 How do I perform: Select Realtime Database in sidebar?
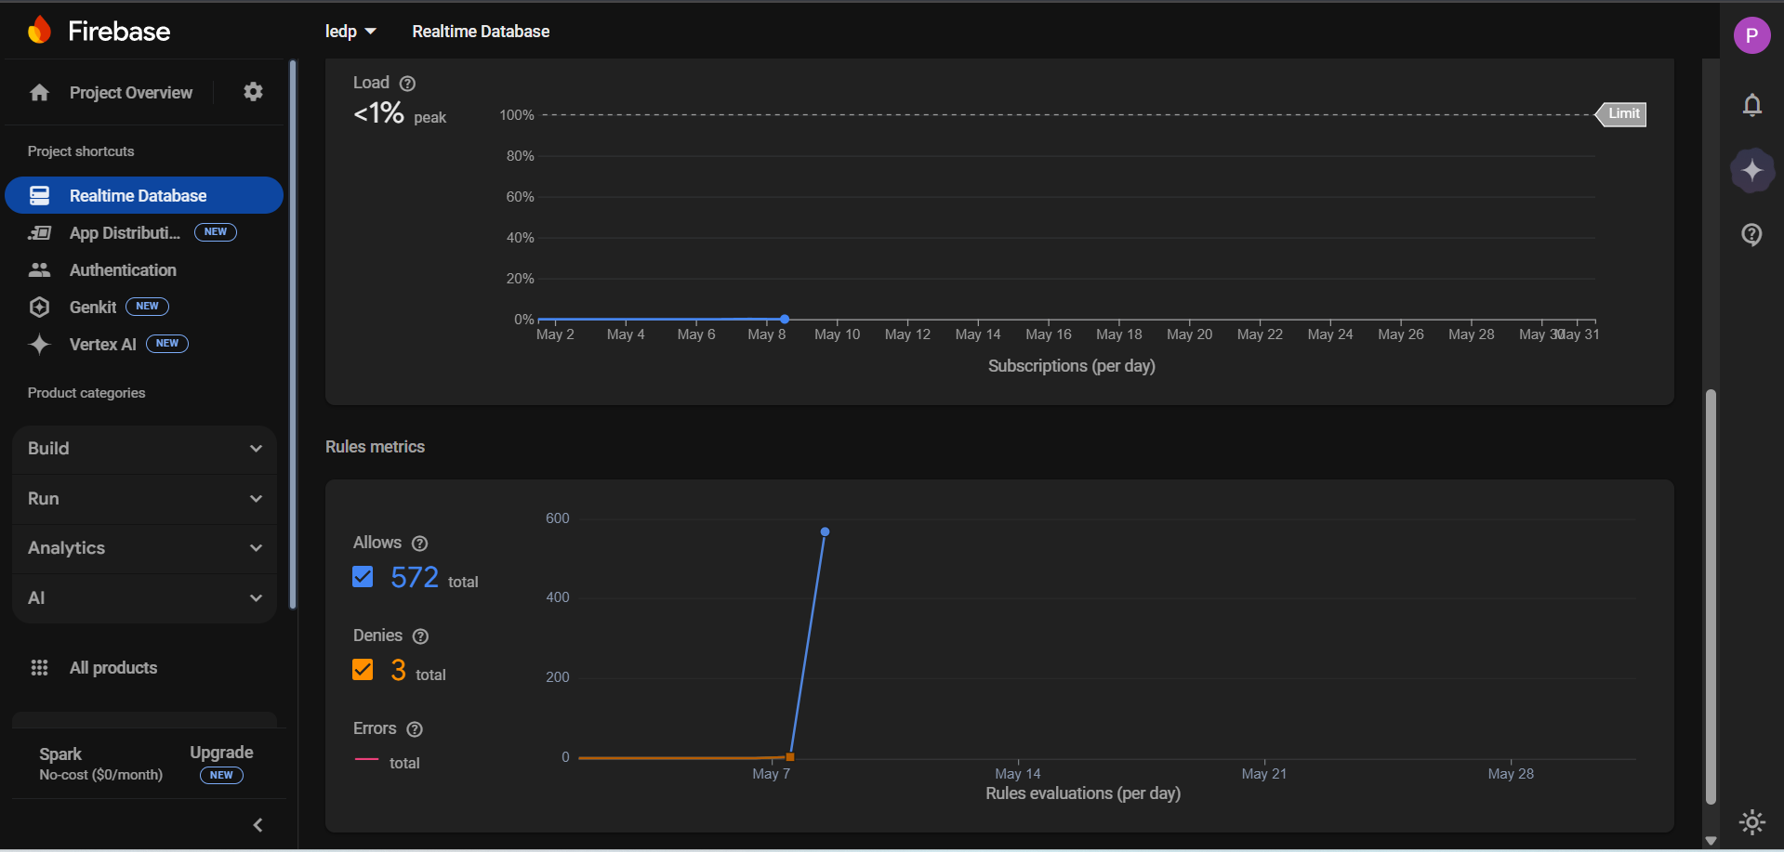144,195
